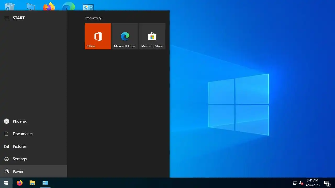Open the Power options

pos(33,171)
